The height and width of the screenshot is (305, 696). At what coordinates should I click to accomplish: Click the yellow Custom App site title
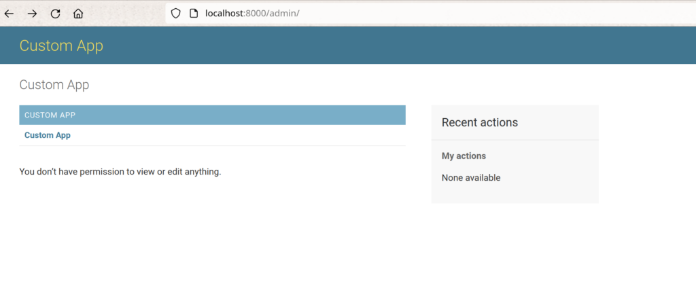point(61,46)
